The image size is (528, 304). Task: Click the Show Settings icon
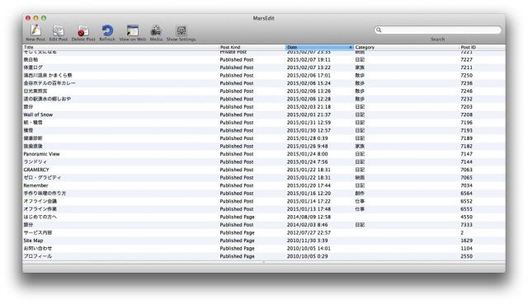coord(181,30)
